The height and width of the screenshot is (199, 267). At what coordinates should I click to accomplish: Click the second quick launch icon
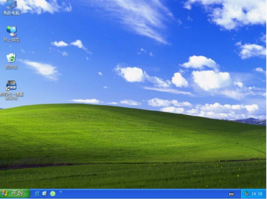pos(45,194)
